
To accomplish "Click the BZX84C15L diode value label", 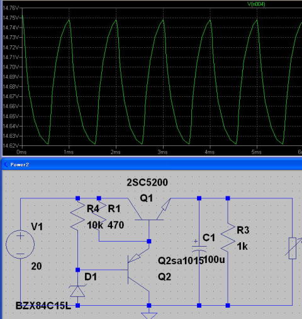I will [43, 306].
